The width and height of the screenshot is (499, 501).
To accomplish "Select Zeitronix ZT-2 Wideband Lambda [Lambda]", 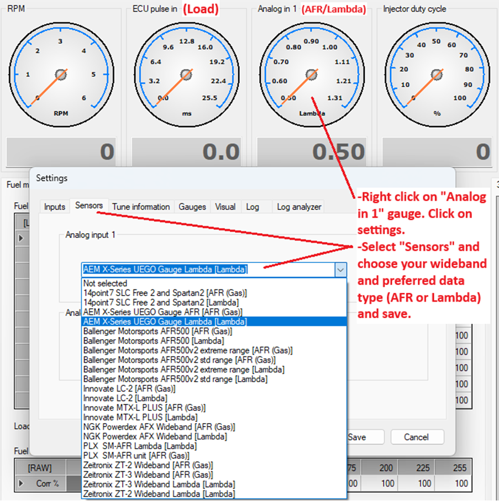I will coord(214,494).
